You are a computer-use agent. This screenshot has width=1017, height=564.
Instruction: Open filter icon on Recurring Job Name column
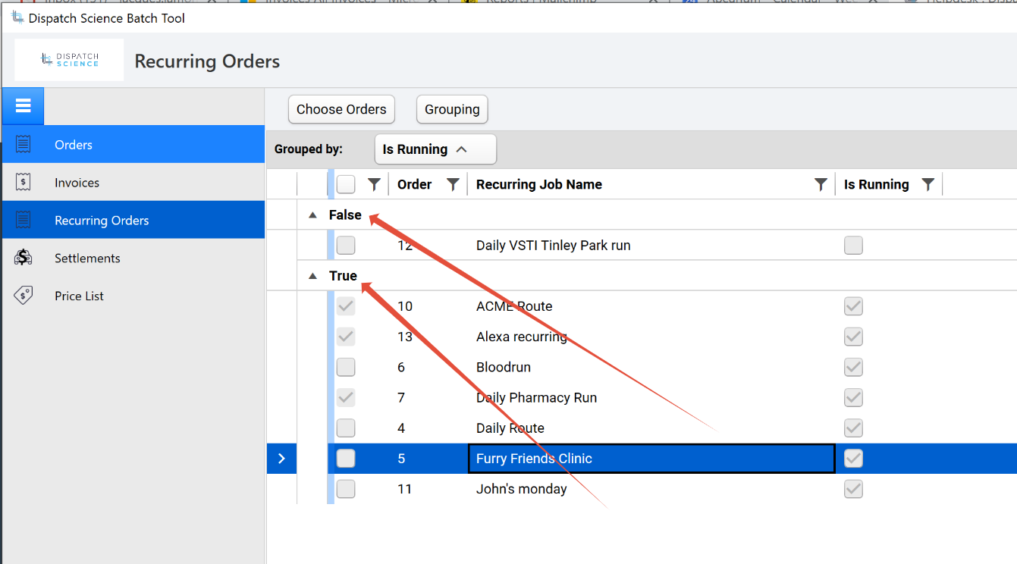click(x=821, y=184)
